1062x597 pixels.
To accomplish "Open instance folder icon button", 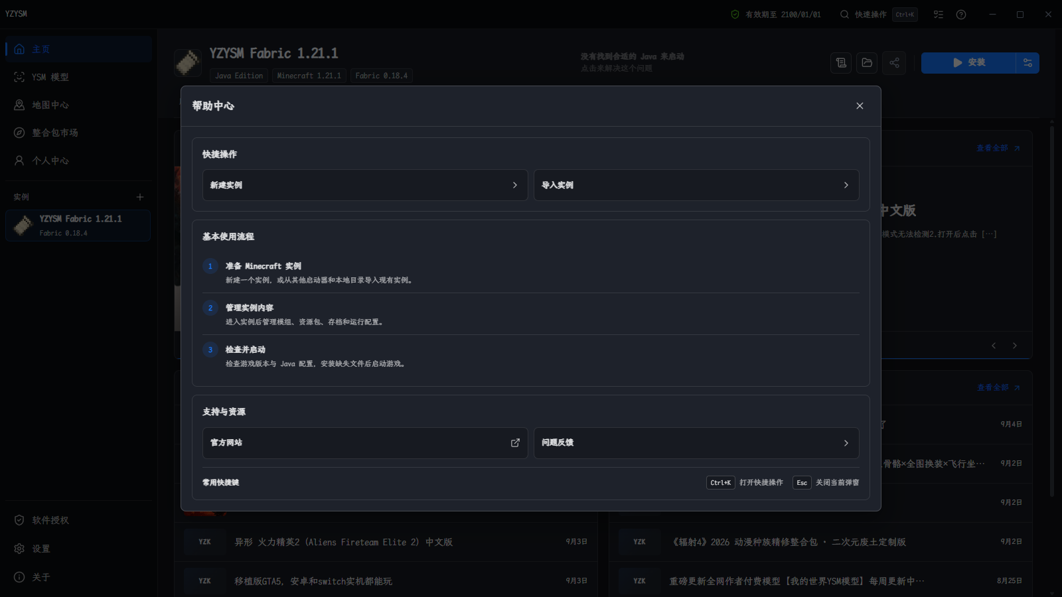I will [867, 63].
